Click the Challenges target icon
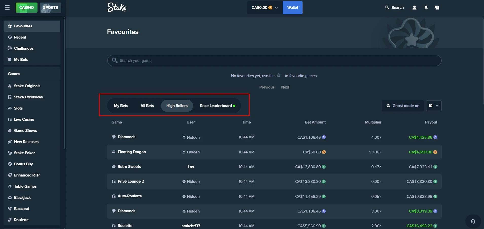The image size is (484, 229). click(10, 48)
